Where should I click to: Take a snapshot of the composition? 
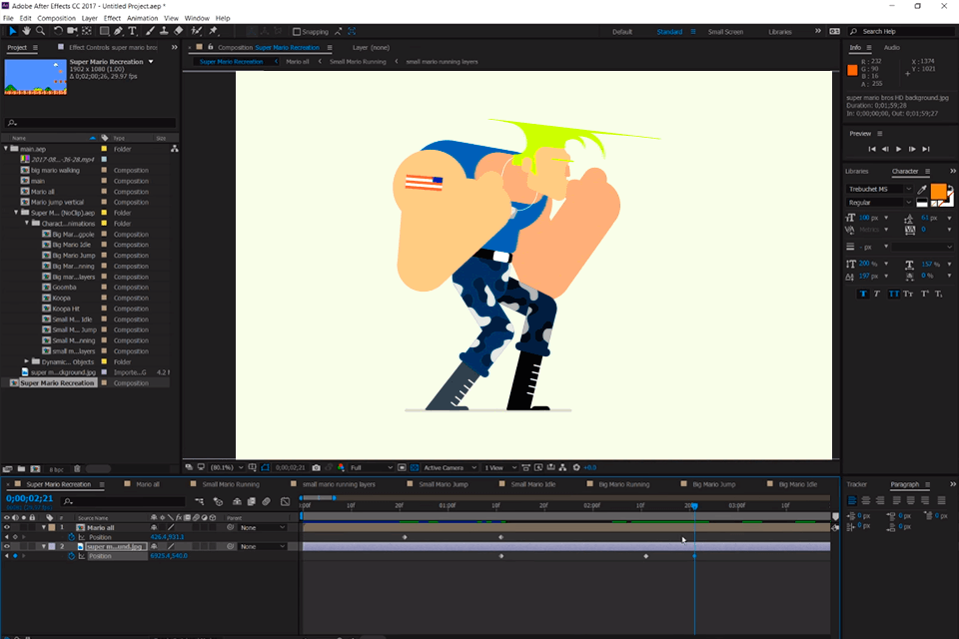(x=318, y=466)
